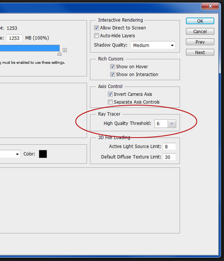This screenshot has height=261, width=224.
Task: Click the memory slider triangle handle
Action: point(59,54)
